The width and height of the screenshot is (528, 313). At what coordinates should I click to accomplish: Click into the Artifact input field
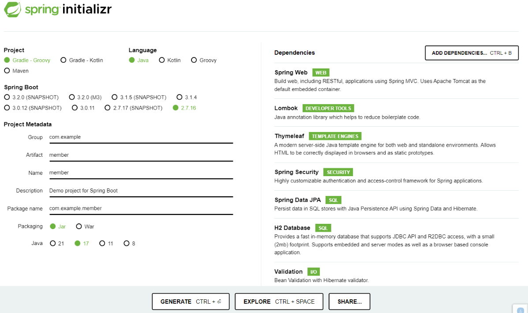pyautogui.click(x=141, y=155)
